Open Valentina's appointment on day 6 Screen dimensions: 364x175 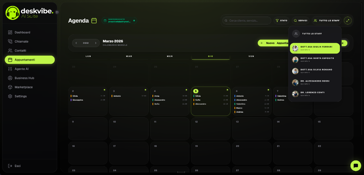point(252,104)
